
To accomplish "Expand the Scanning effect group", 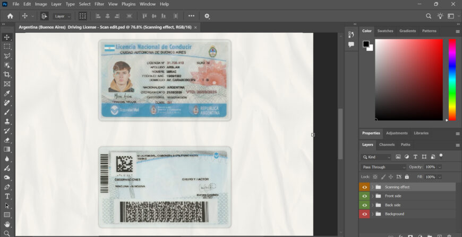I will (x=372, y=187).
